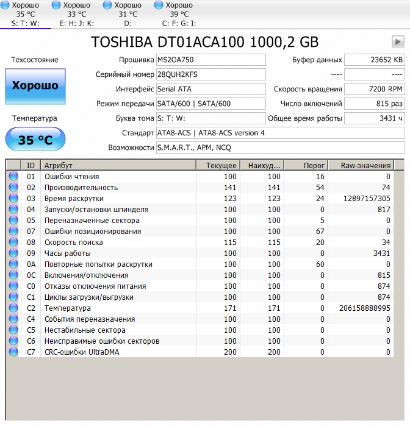Screen dimensions: 410x426
Task: Click the next disk arrow button
Action: click(x=398, y=41)
